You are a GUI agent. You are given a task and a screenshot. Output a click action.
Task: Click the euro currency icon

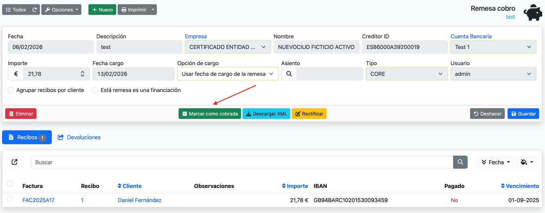coord(16,74)
